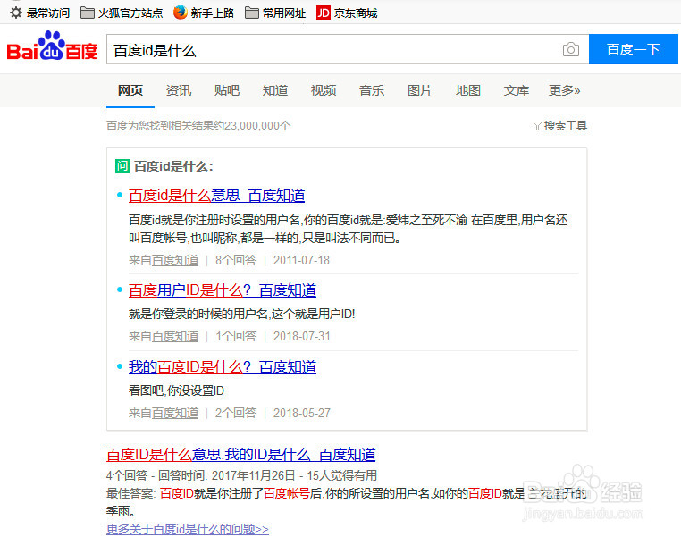
Task: Click 8个回答 text
Action: click(236, 261)
